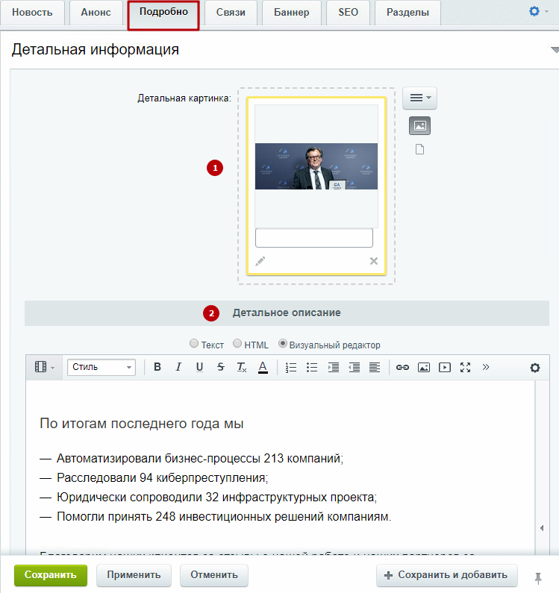Screen dimensions: 559x593
Task: Insert a numbered list
Action: point(290,367)
